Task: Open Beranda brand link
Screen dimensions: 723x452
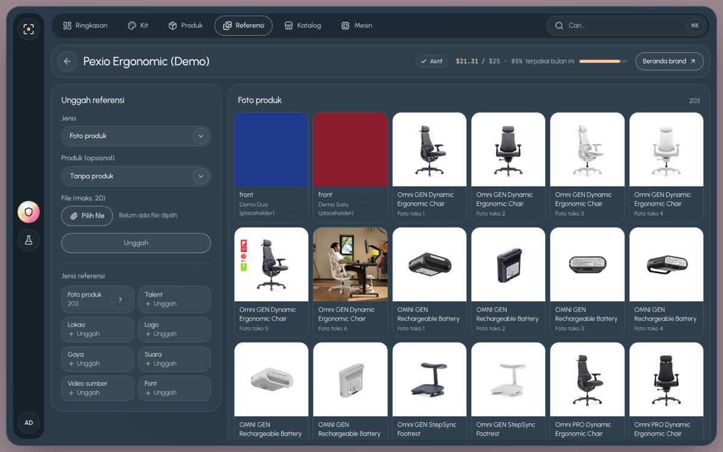Action: pyautogui.click(x=669, y=61)
